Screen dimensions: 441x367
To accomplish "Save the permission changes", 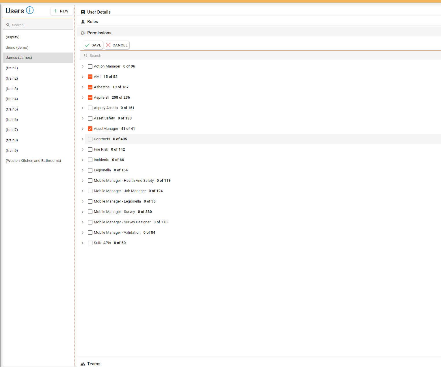I will pos(93,45).
